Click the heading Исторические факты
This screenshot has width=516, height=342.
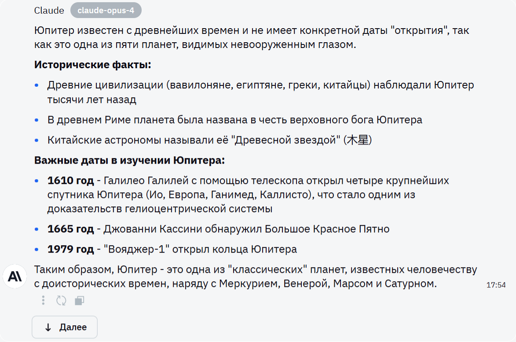92,65
